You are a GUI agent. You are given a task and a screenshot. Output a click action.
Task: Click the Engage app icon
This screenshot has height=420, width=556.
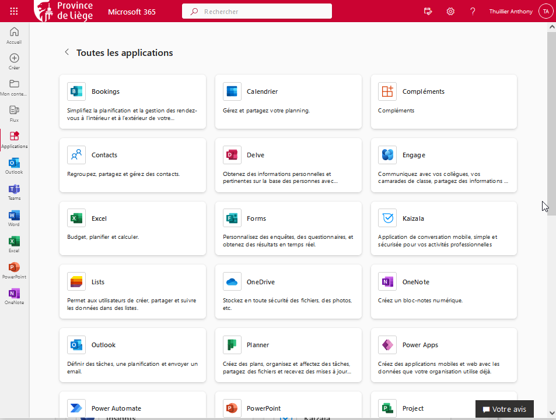tap(387, 155)
